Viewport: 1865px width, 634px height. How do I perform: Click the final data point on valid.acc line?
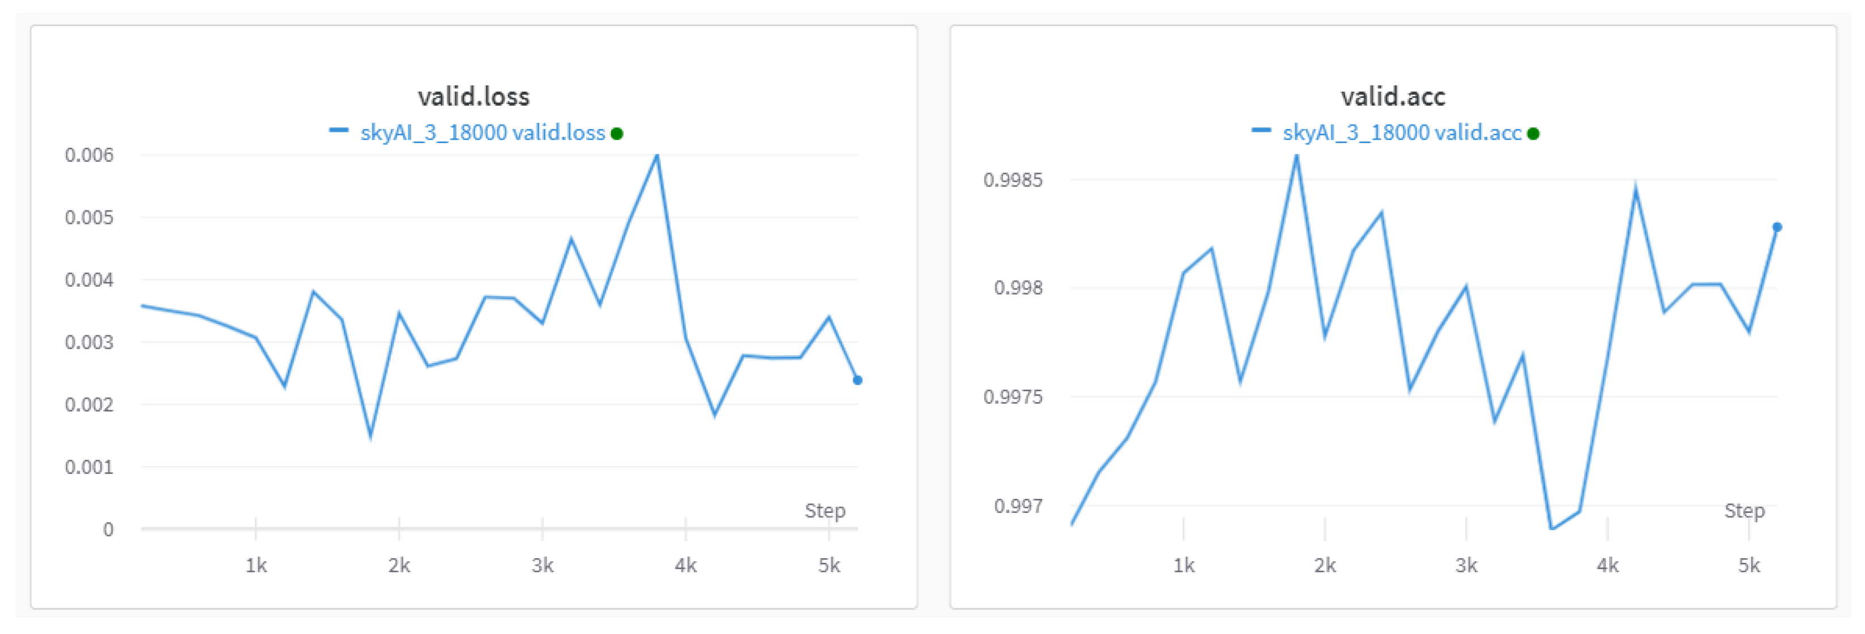(1777, 227)
